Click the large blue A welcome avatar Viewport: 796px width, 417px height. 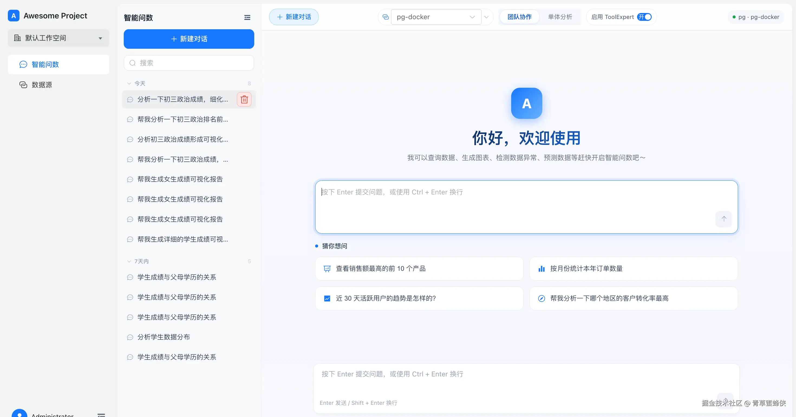pyautogui.click(x=526, y=103)
